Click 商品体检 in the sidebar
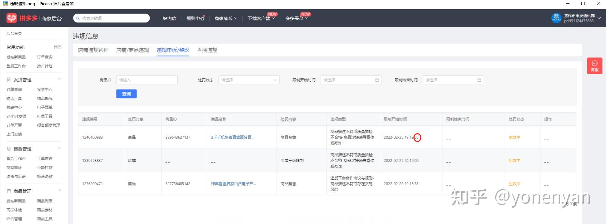This screenshot has height=224, width=606. click(14, 210)
